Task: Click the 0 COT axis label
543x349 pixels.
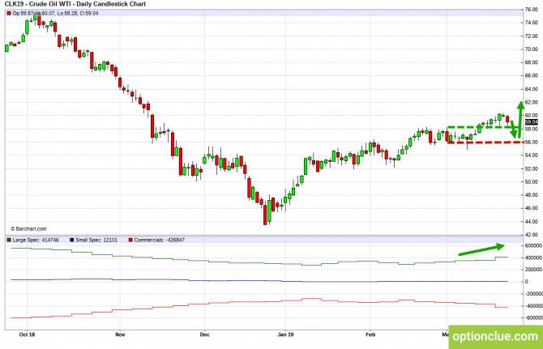Action: pos(526,282)
